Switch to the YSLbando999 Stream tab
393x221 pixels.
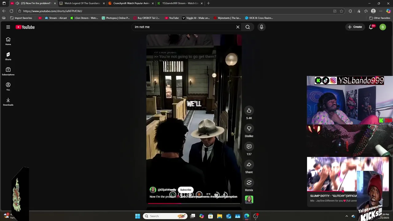pos(180,3)
